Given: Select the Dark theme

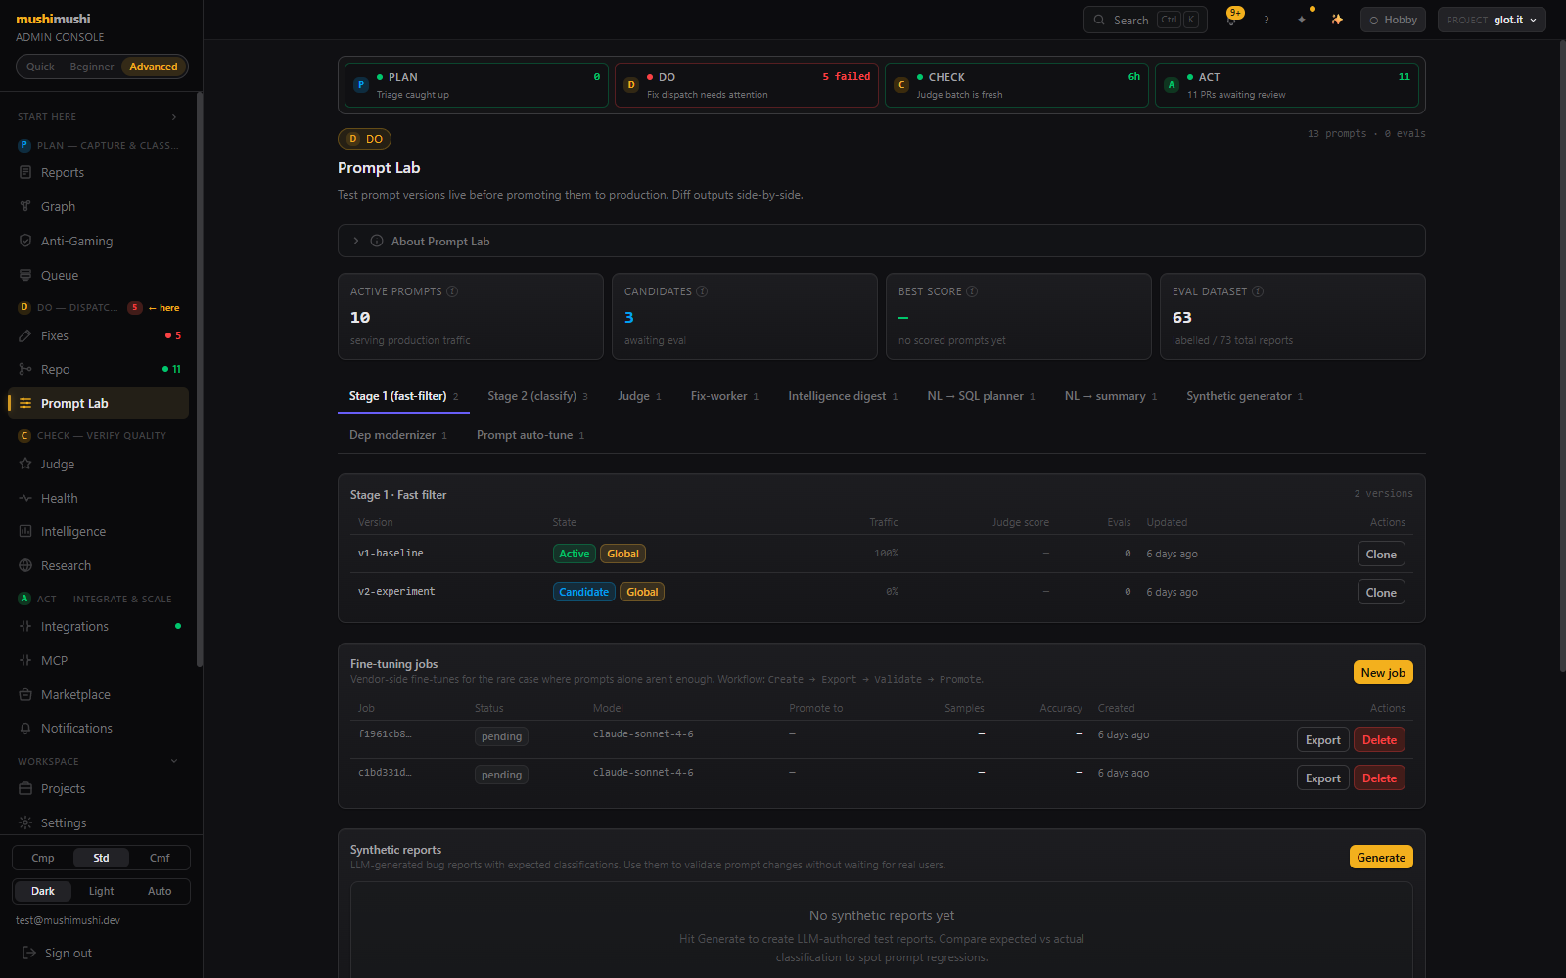Looking at the screenshot, I should click(x=43, y=891).
